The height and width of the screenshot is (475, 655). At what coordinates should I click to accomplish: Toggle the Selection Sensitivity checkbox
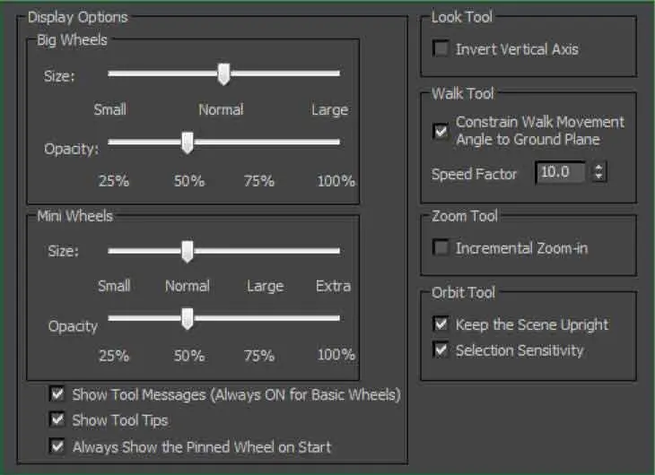441,350
